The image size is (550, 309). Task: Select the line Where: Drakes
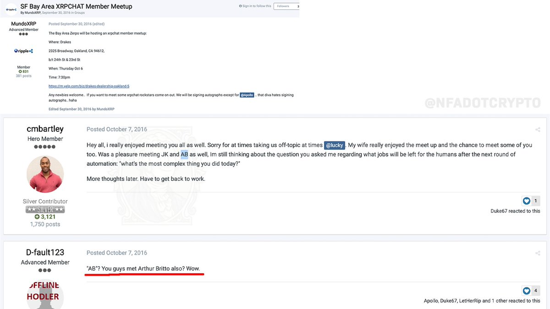(60, 42)
